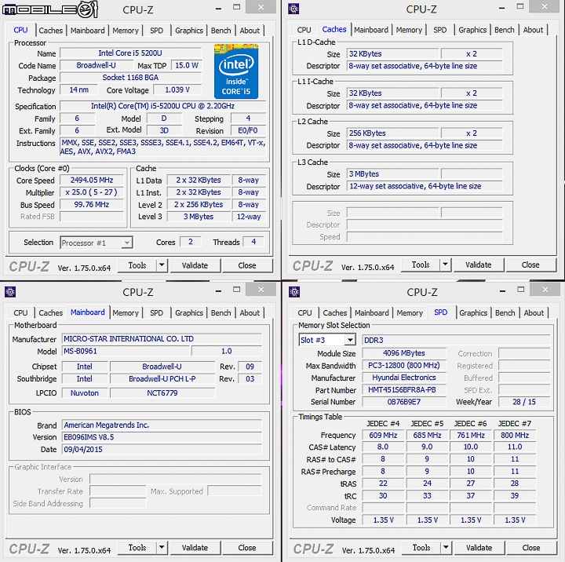Click the Intel Core i5 logo badge
565x562 pixels.
point(236,71)
